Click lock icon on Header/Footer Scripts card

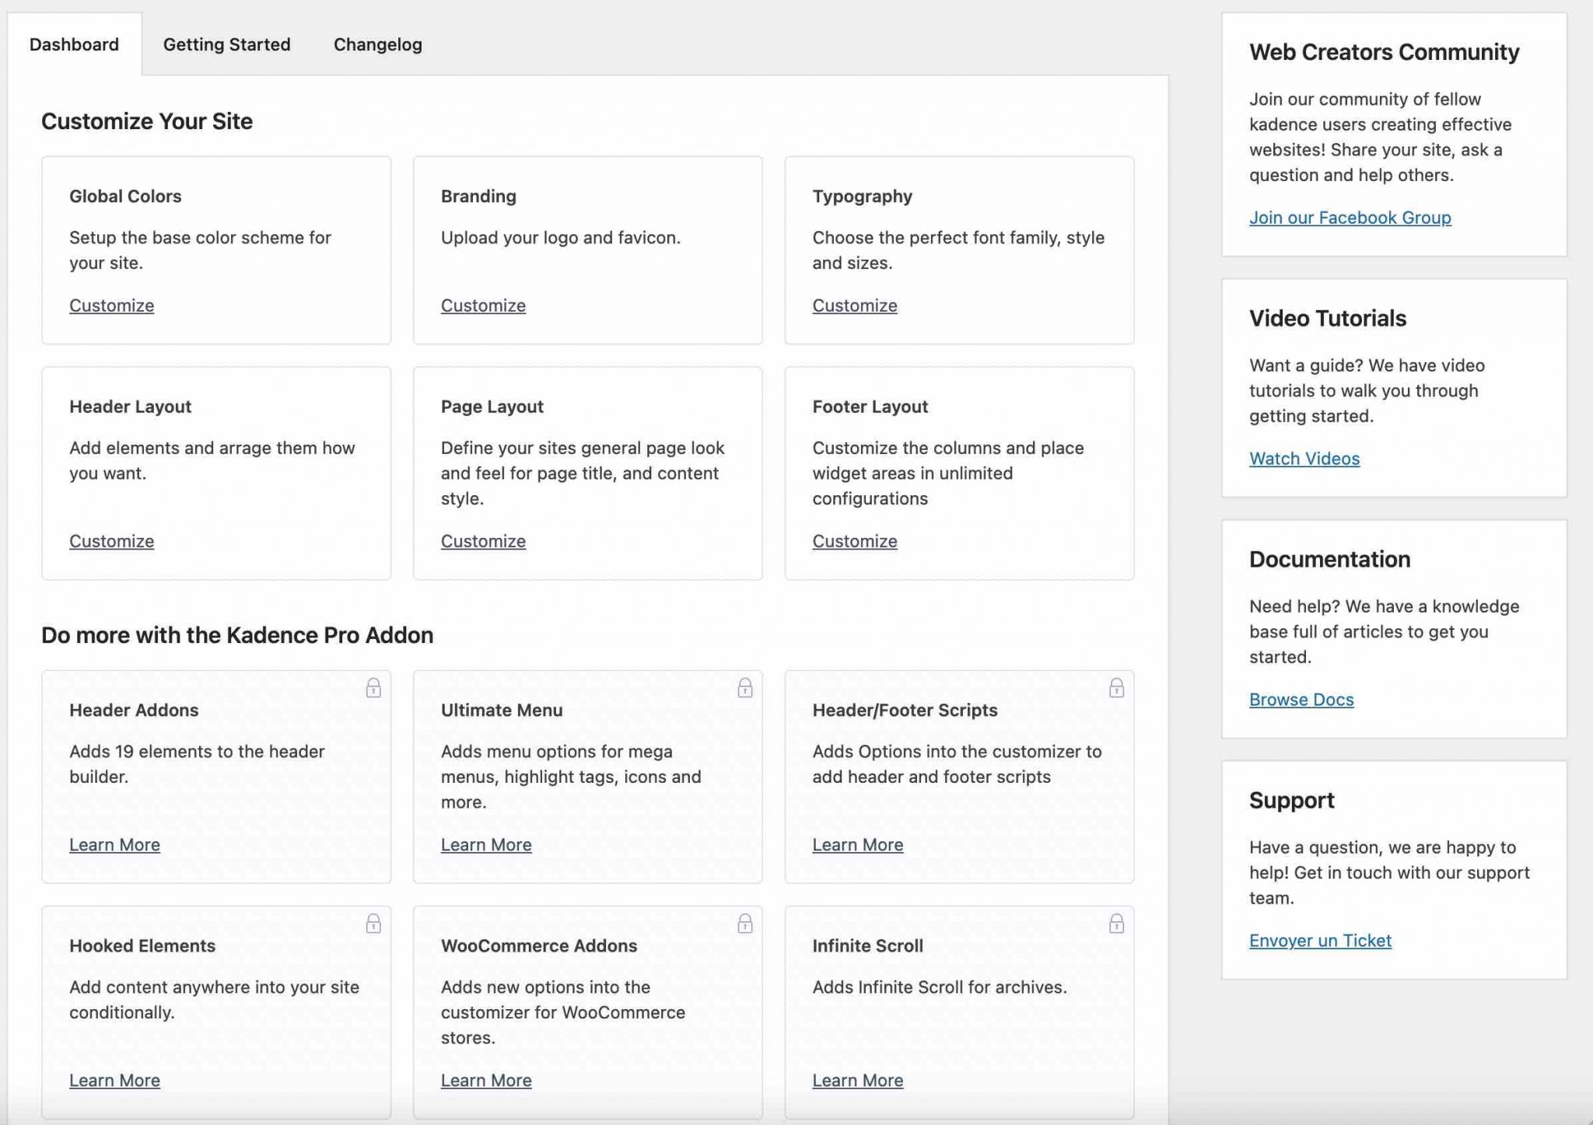tap(1116, 688)
